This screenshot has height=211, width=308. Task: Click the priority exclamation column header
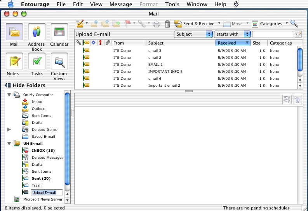100,43
